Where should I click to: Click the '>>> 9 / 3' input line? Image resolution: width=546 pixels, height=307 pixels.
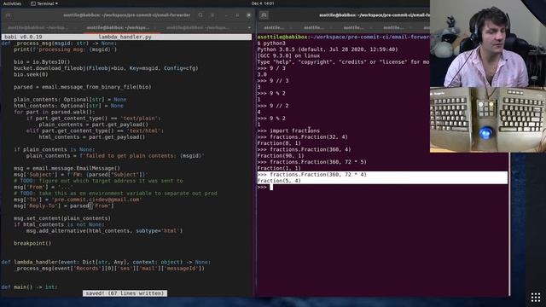tap(271, 68)
